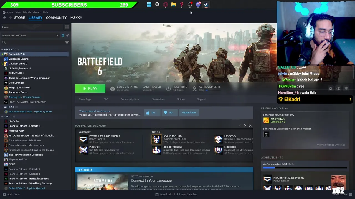Click Devil in the Dark achievement icon
355x199 pixels.
(x=156, y=139)
